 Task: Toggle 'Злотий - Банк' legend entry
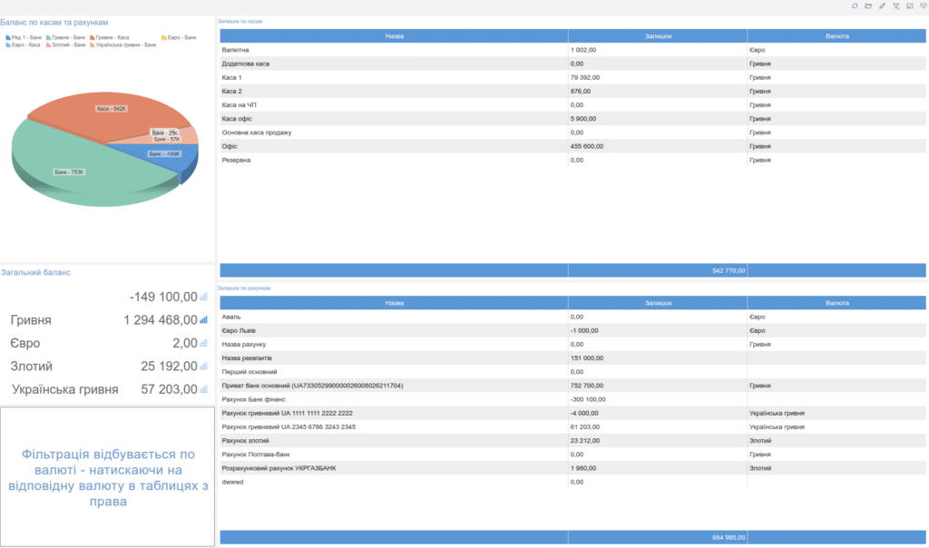tap(65, 45)
